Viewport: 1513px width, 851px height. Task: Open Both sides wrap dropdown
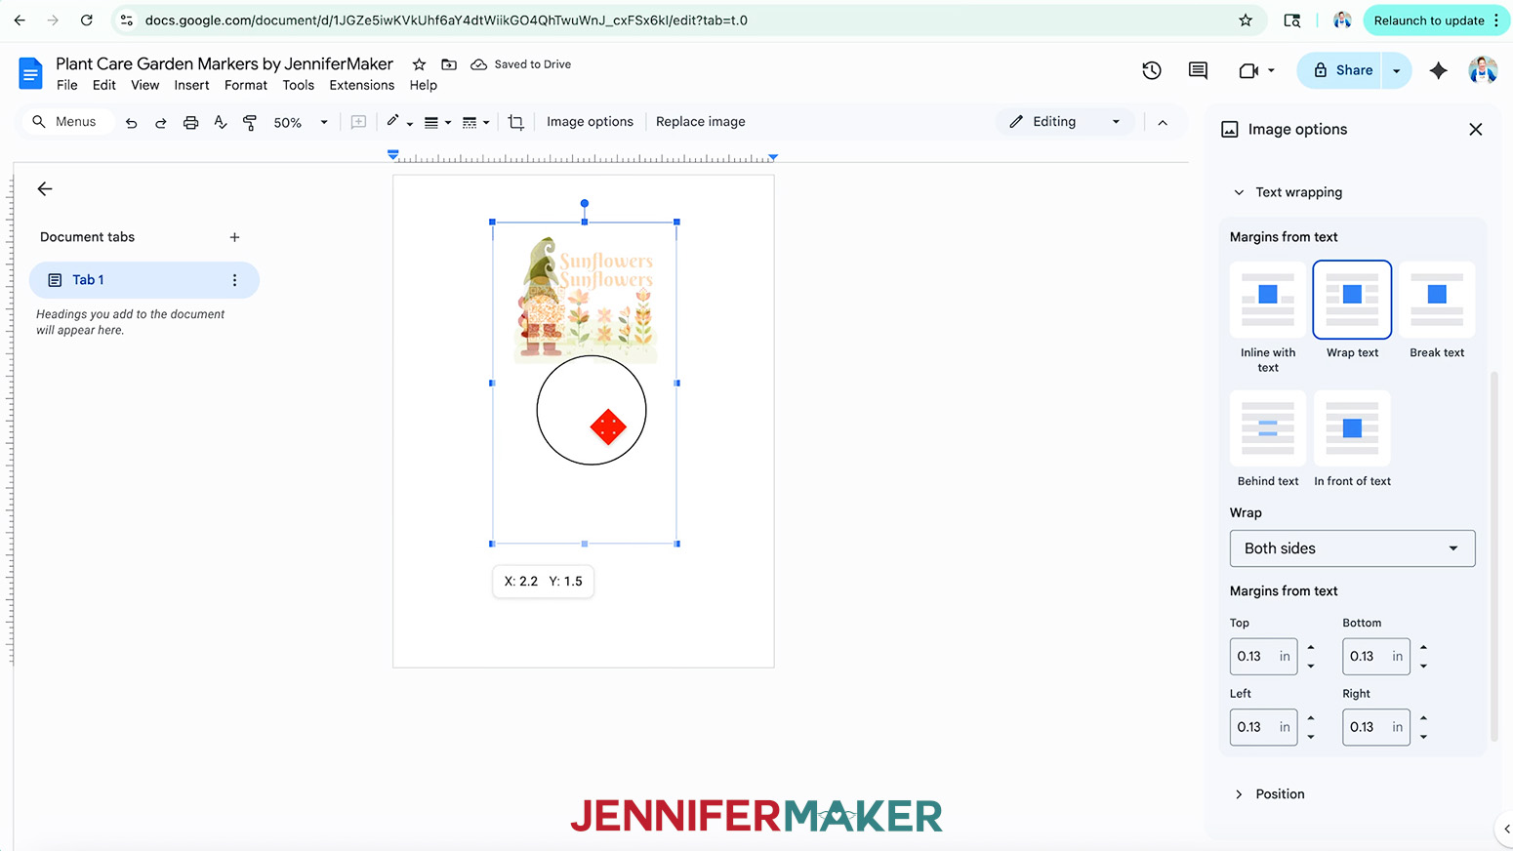click(x=1352, y=548)
